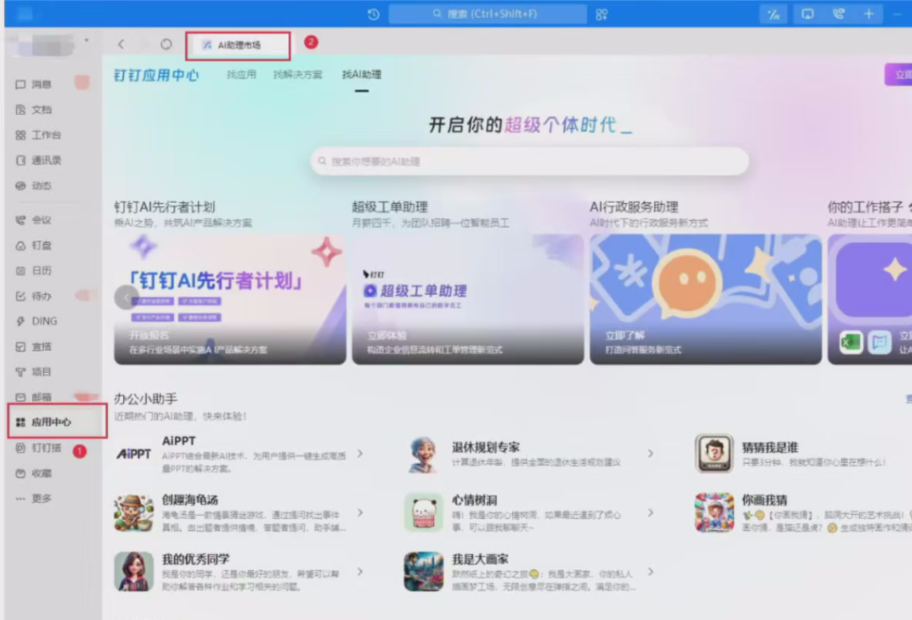
Task: Expand the 创趣海龟汤 row chevron
Action: coord(360,513)
